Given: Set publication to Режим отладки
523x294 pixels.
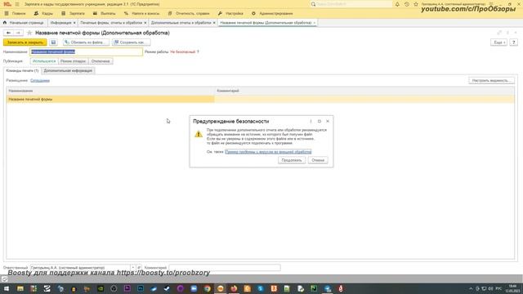Looking at the screenshot, I should [x=73, y=61].
